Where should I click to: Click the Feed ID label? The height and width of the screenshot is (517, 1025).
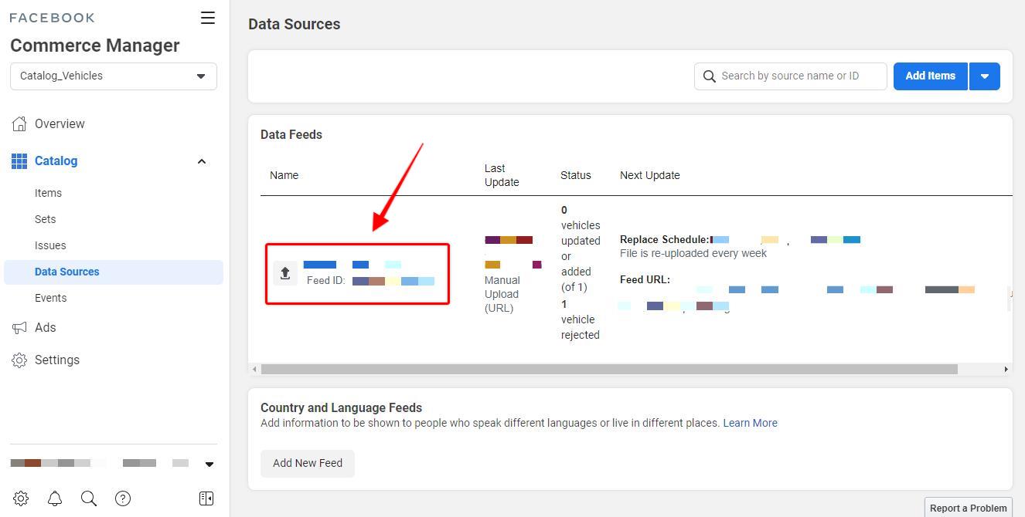[326, 280]
